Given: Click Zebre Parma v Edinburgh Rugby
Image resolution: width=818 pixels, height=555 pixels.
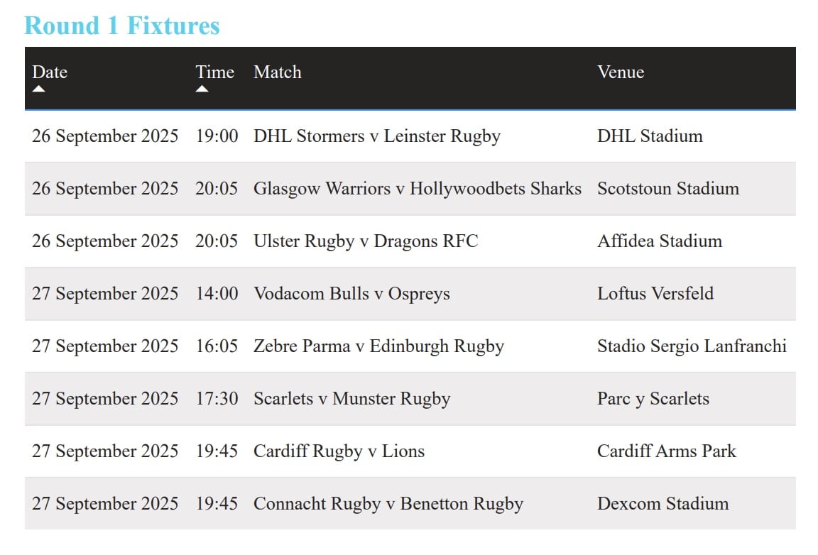Looking at the screenshot, I should click(x=378, y=346).
